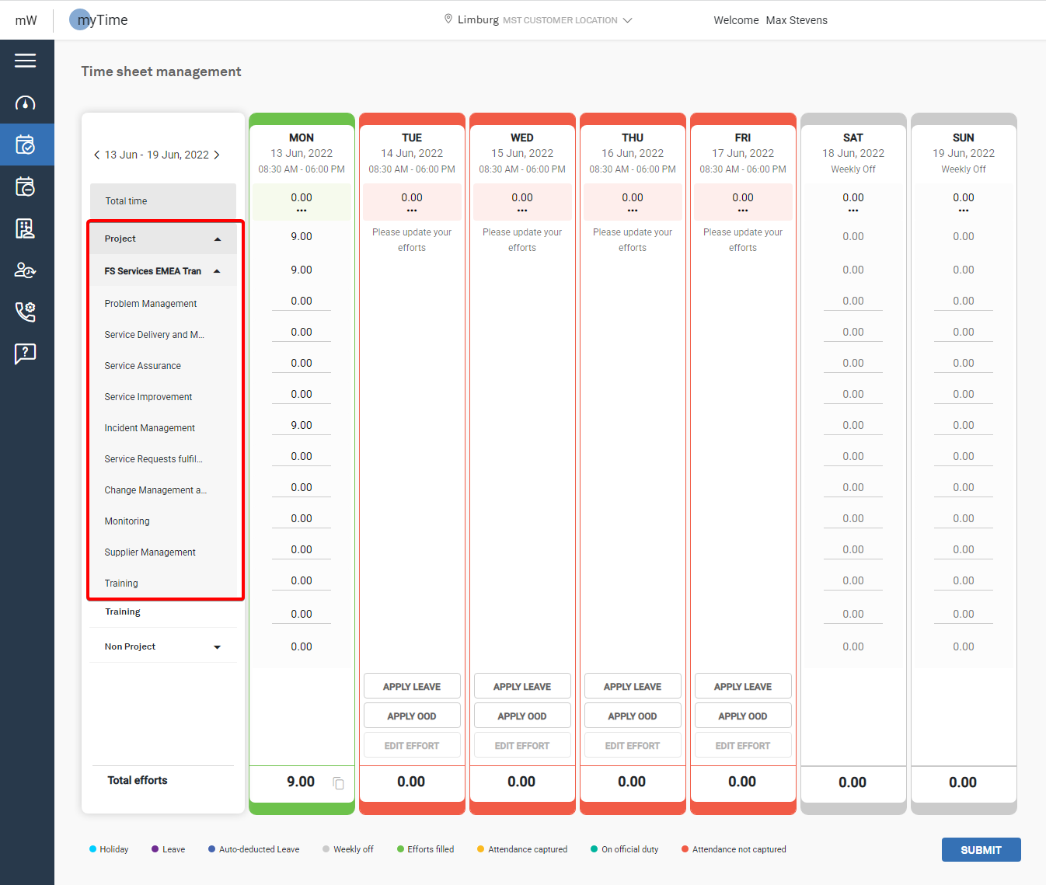Click the building report sidebar icon
This screenshot has height=885, width=1046.
tap(26, 228)
